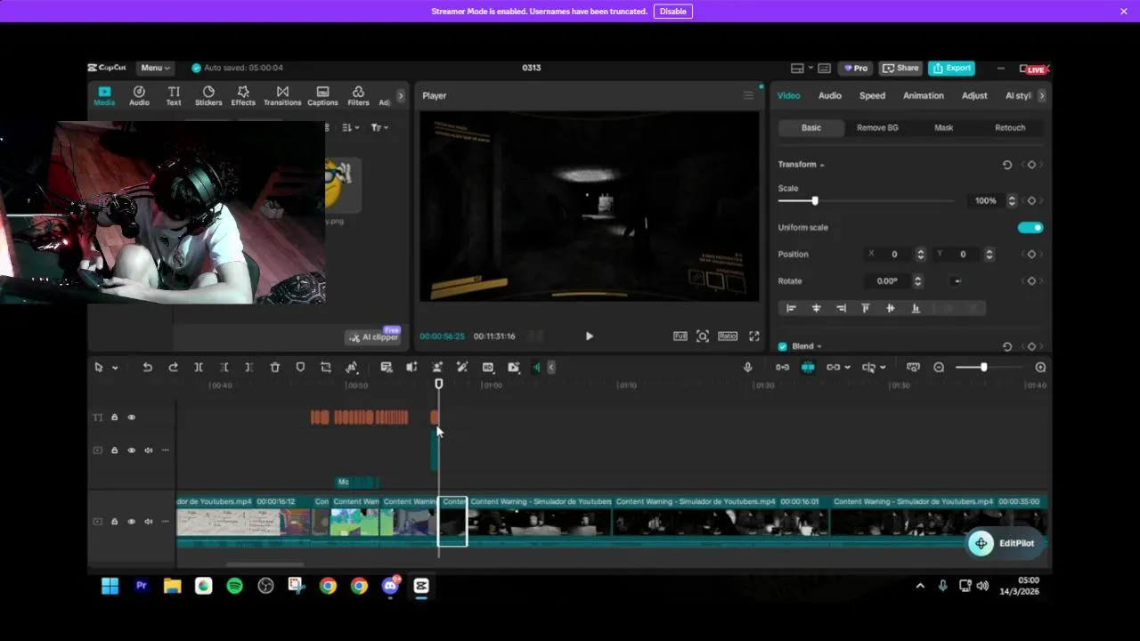This screenshot has width=1140, height=641.
Task: Align clip to the right
Action: (x=841, y=308)
